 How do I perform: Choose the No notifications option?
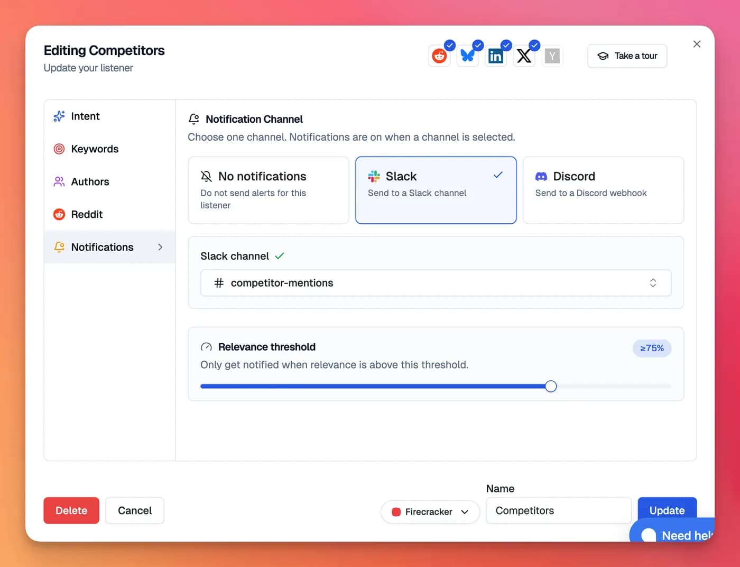[269, 190]
